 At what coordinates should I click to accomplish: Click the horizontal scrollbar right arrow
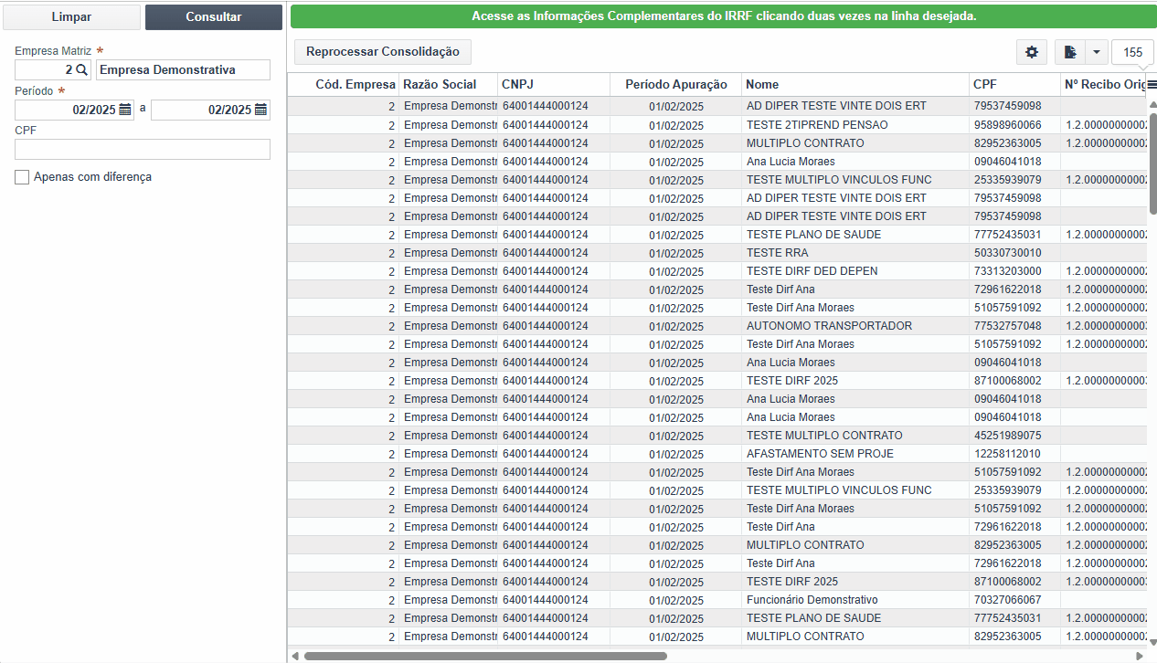pos(1140,656)
